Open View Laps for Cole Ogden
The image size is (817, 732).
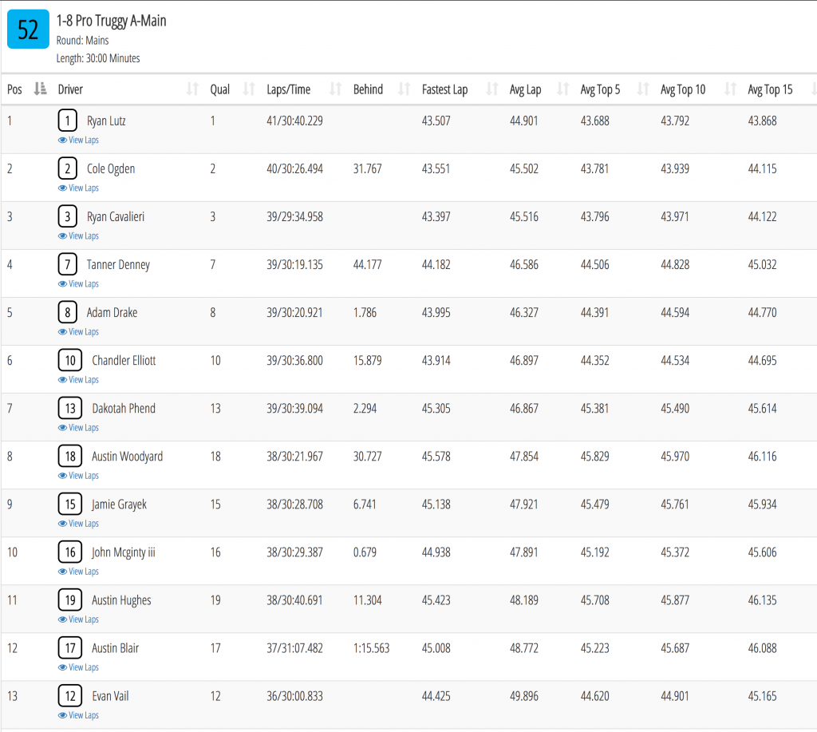point(78,188)
